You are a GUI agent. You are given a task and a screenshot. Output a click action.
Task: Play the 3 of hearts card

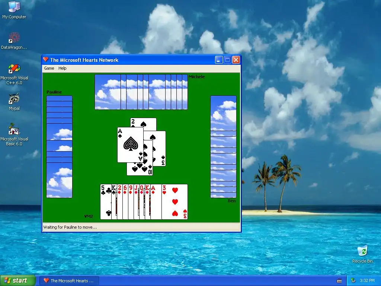pyautogui.click(x=175, y=202)
